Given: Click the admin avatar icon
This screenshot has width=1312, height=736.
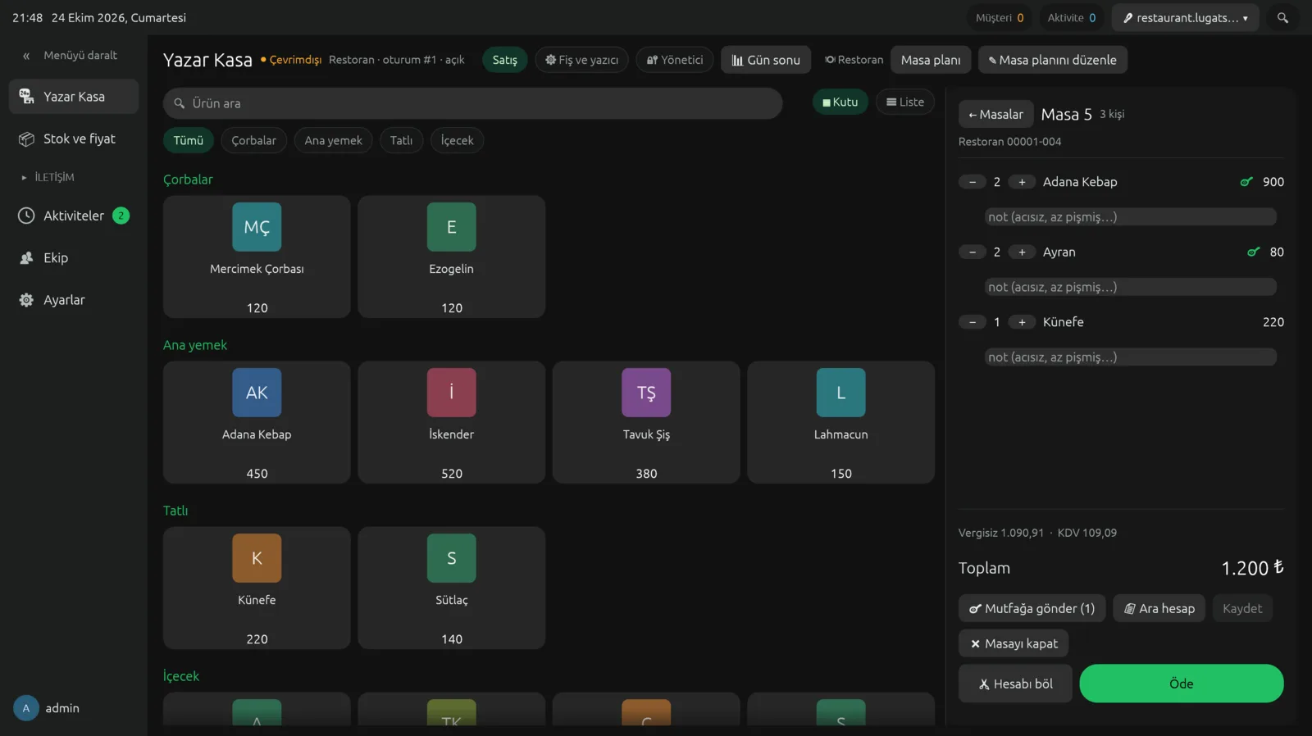Looking at the screenshot, I should click(26, 708).
